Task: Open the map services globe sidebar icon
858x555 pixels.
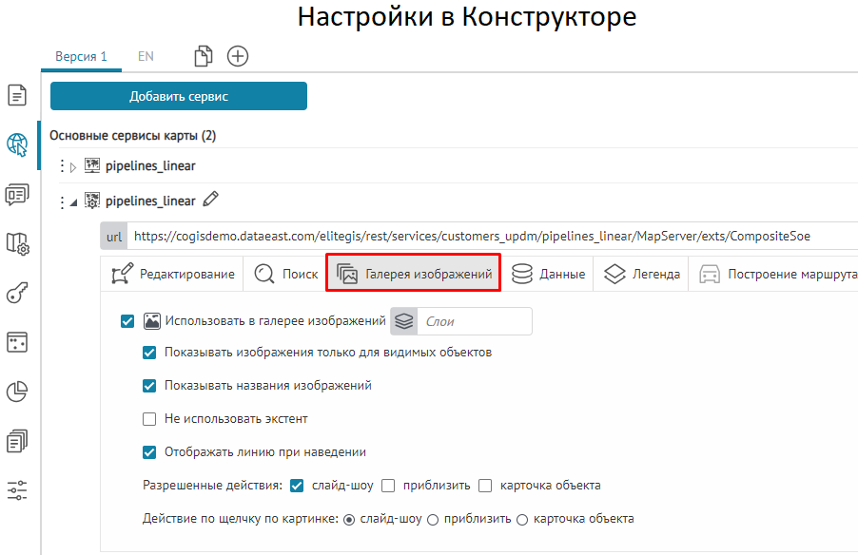Action: click(x=17, y=144)
